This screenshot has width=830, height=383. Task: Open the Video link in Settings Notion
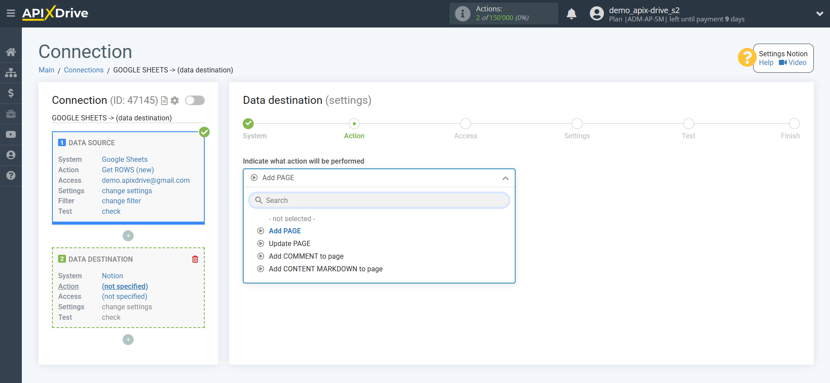pyautogui.click(x=793, y=63)
